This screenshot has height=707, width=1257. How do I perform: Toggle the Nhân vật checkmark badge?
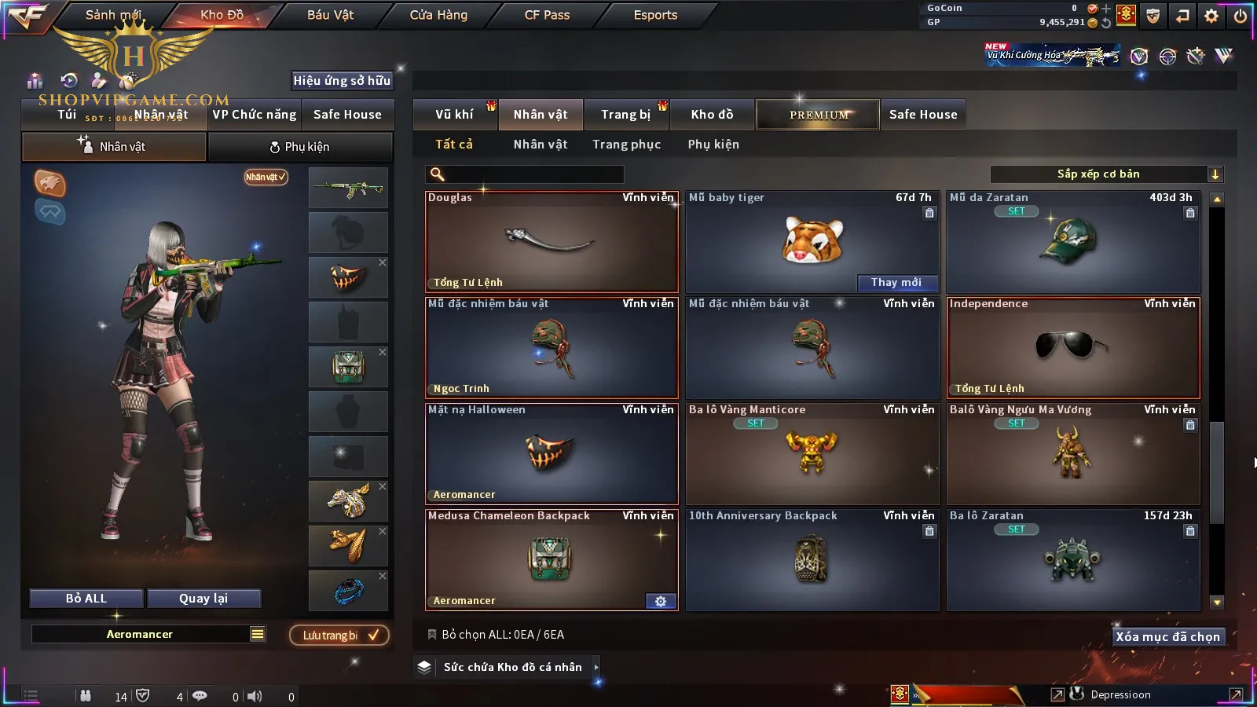coord(266,177)
